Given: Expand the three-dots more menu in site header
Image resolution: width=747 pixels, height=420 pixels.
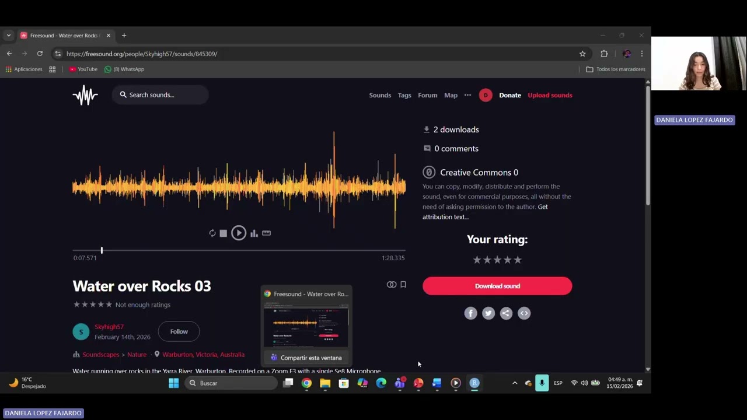Looking at the screenshot, I should click(x=467, y=95).
